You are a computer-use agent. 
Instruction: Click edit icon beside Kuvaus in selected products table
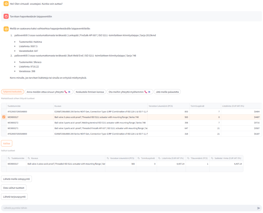pos(29,158)
